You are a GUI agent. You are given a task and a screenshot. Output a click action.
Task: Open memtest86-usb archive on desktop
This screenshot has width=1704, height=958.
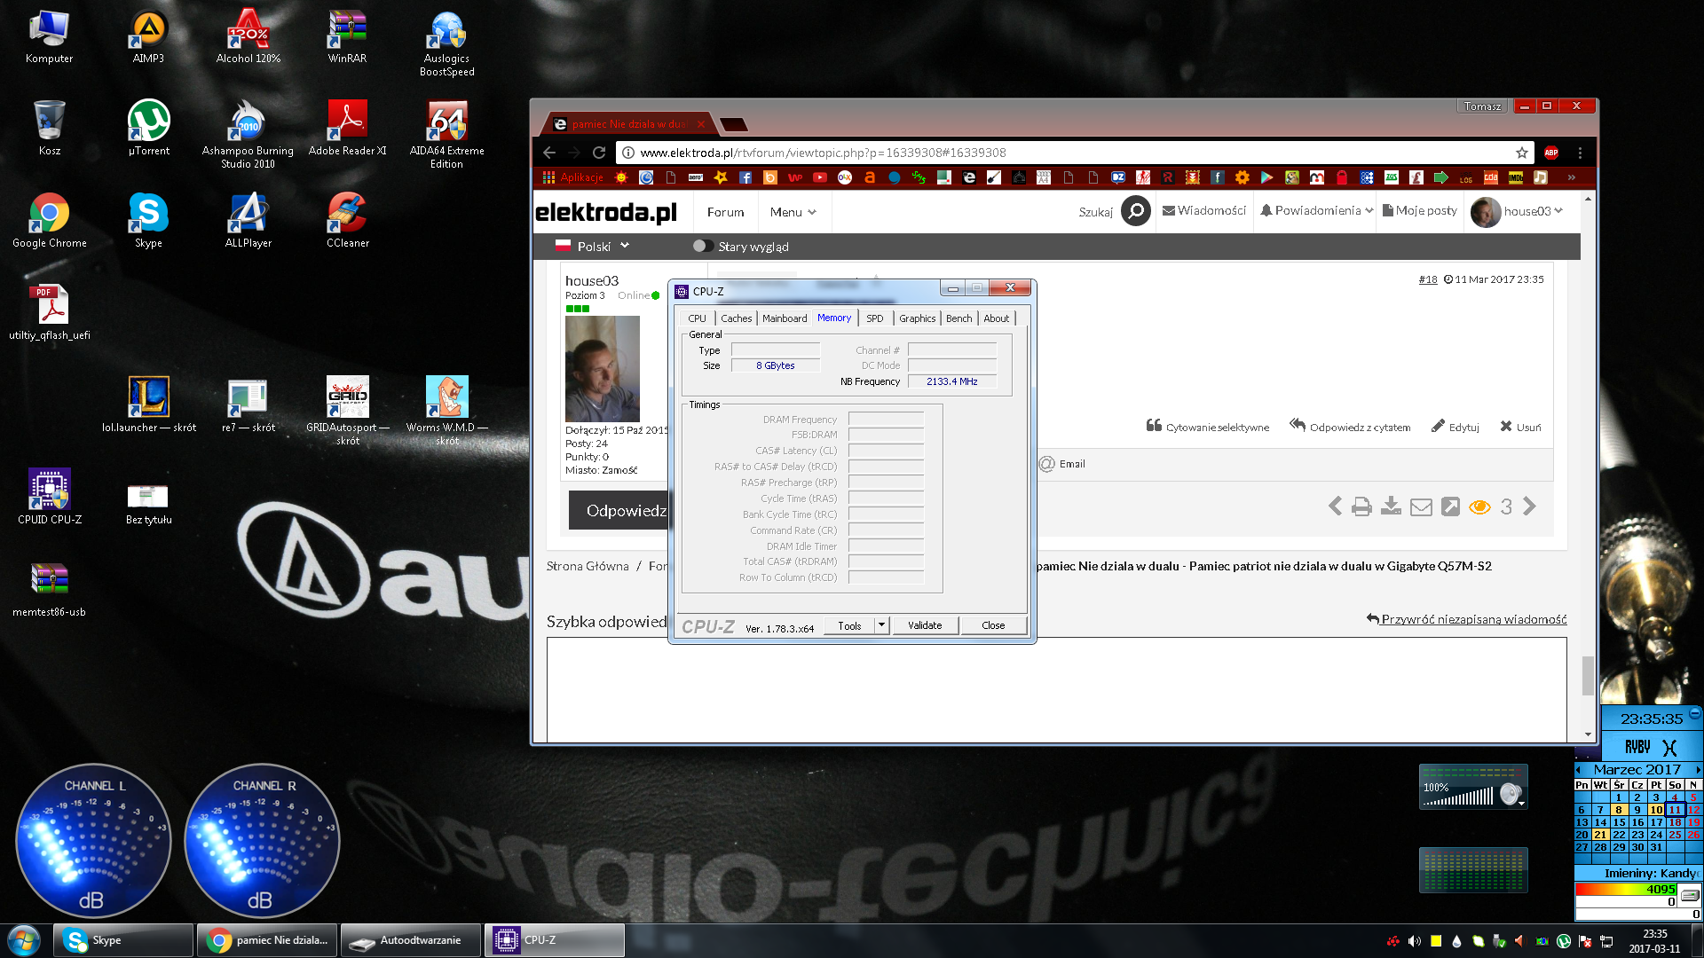[50, 590]
